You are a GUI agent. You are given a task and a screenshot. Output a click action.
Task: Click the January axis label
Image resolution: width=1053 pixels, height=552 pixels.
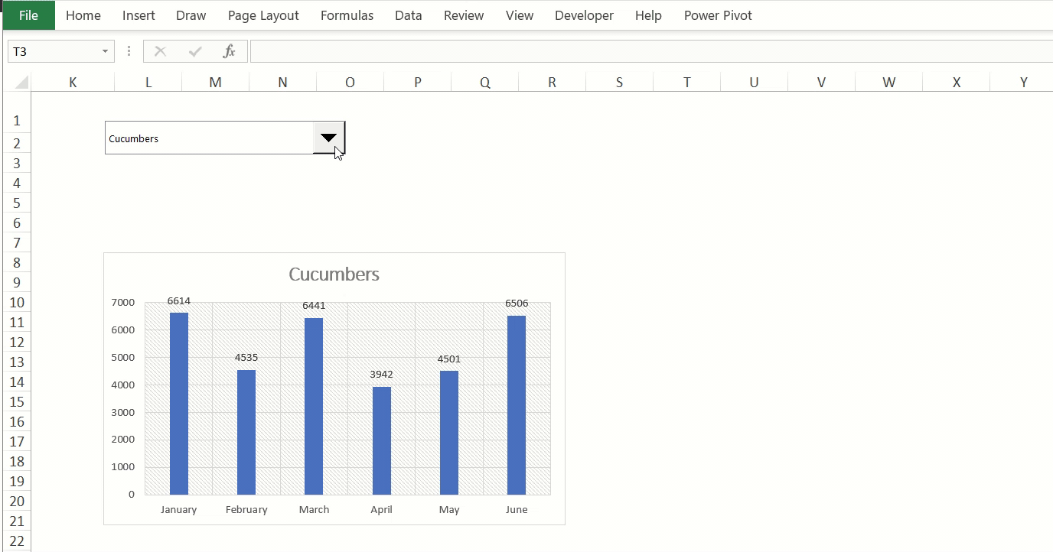click(178, 509)
